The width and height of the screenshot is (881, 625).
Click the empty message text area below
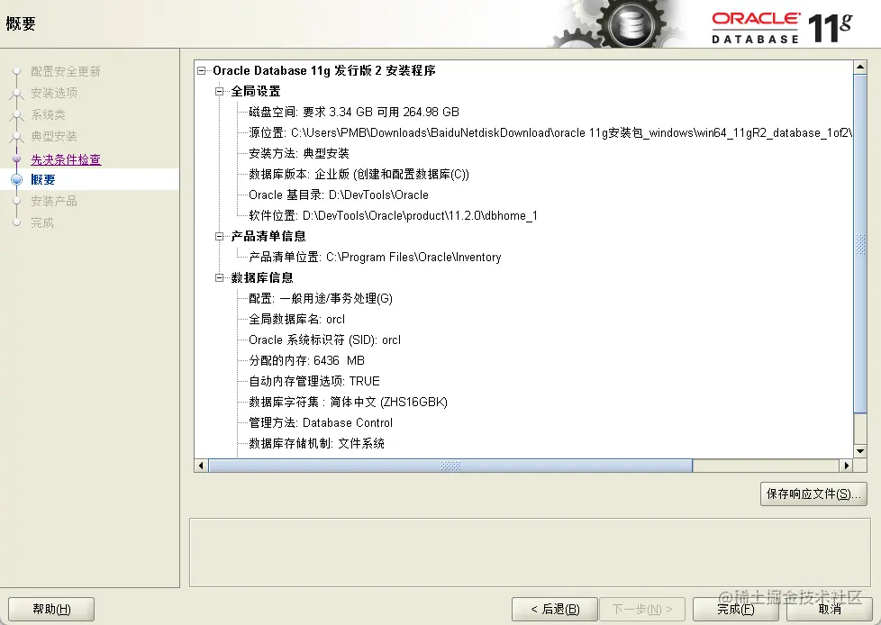tap(530, 553)
